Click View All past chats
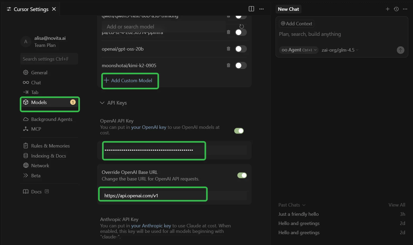 click(x=397, y=205)
